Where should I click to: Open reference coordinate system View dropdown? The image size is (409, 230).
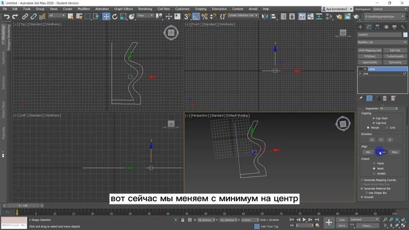145,15
